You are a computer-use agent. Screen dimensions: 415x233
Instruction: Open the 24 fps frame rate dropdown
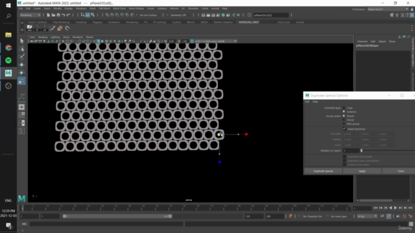(367, 216)
